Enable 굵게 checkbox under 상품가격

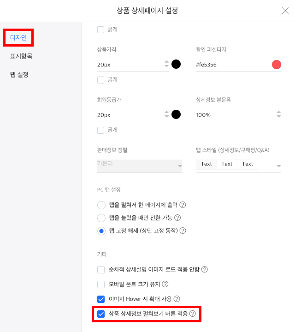pos(101,80)
